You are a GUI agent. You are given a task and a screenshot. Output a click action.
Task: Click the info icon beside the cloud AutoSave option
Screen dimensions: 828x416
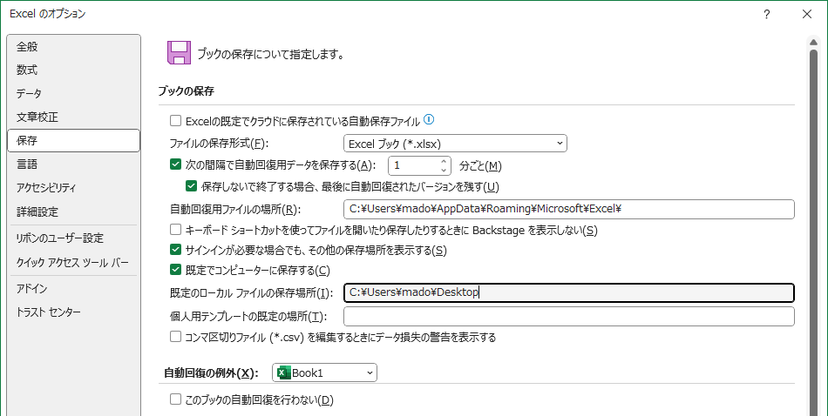pos(429,120)
